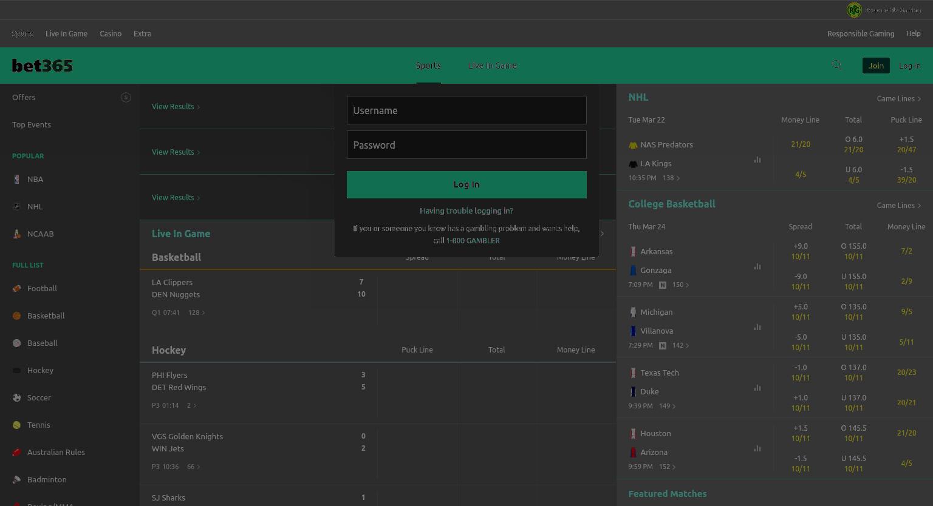Select NAS Predators money line 21/20
Image resolution: width=933 pixels, height=506 pixels.
pos(801,144)
